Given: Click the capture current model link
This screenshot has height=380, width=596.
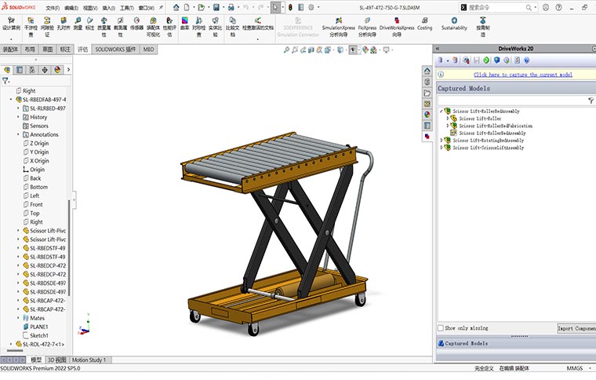Looking at the screenshot, I should point(522,75).
